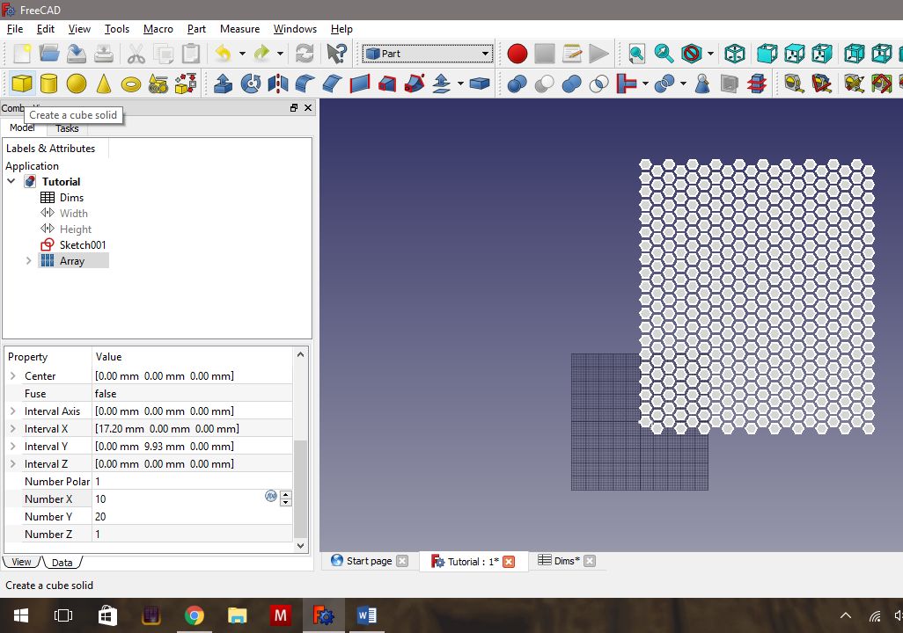This screenshot has height=633, width=903.
Task: Extrude a sketch with the Extrude tool
Action: click(223, 84)
